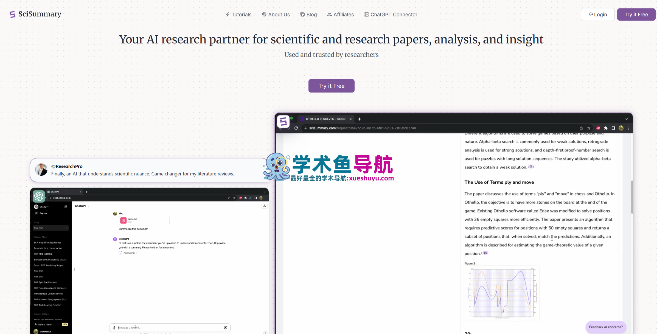Click the top-right Try it Free button

click(636, 15)
